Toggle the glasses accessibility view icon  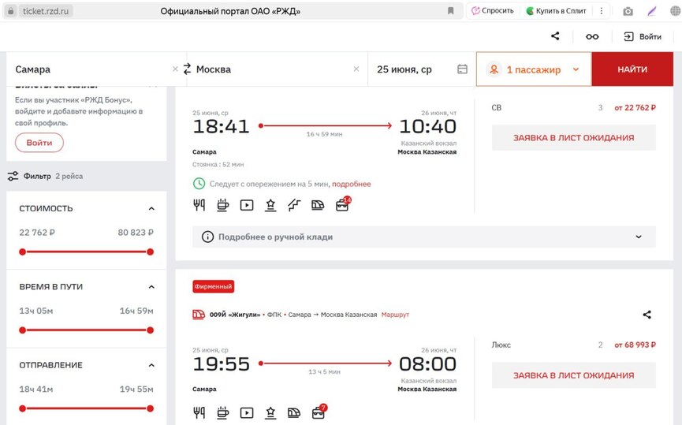tap(592, 36)
